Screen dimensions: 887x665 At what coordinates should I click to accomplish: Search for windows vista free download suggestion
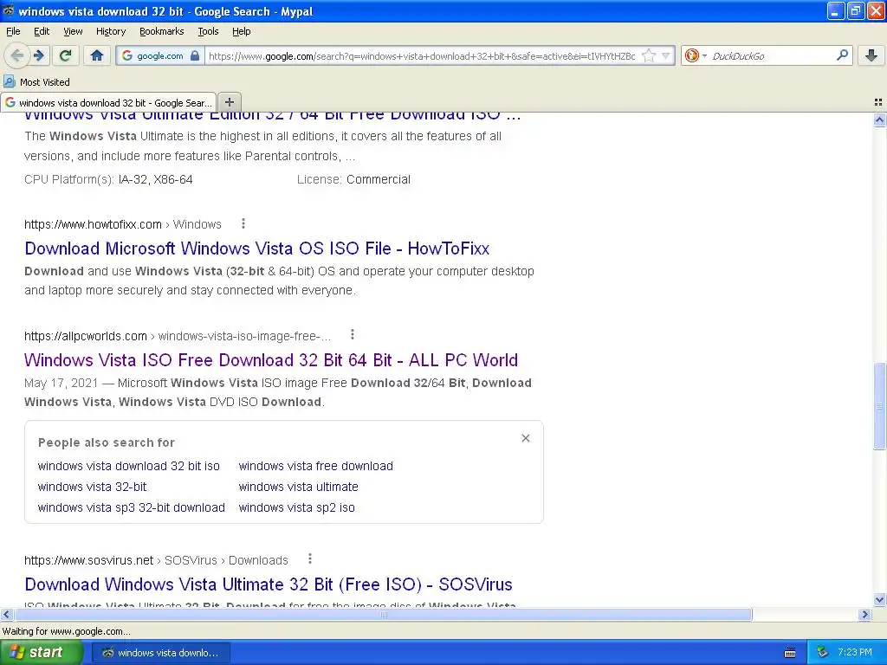point(315,466)
